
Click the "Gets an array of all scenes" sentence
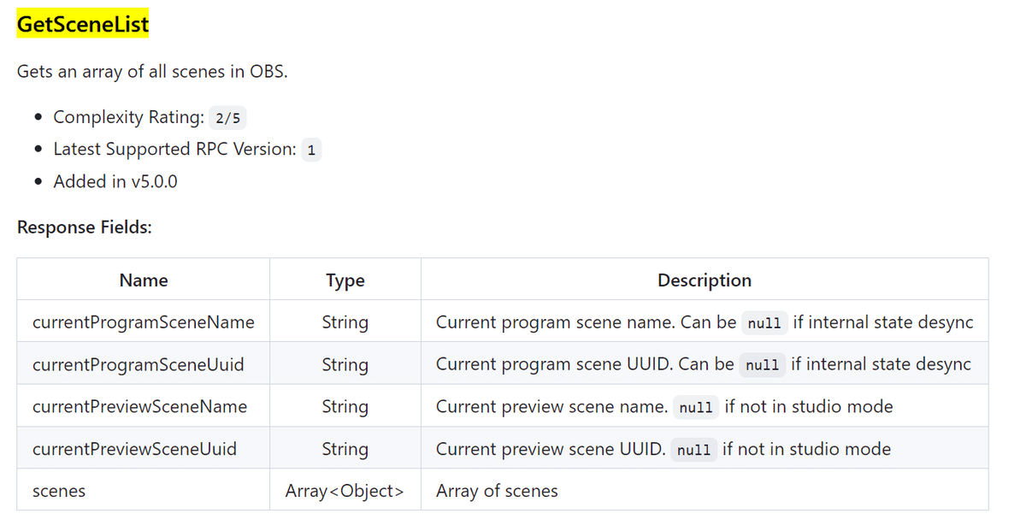pos(152,71)
